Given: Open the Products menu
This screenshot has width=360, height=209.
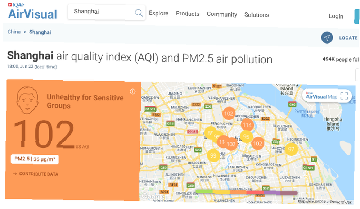Looking at the screenshot, I should [188, 14].
